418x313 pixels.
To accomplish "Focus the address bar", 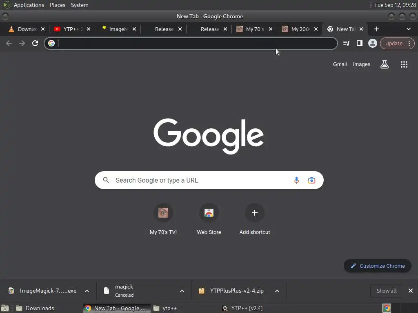I will coord(191,43).
